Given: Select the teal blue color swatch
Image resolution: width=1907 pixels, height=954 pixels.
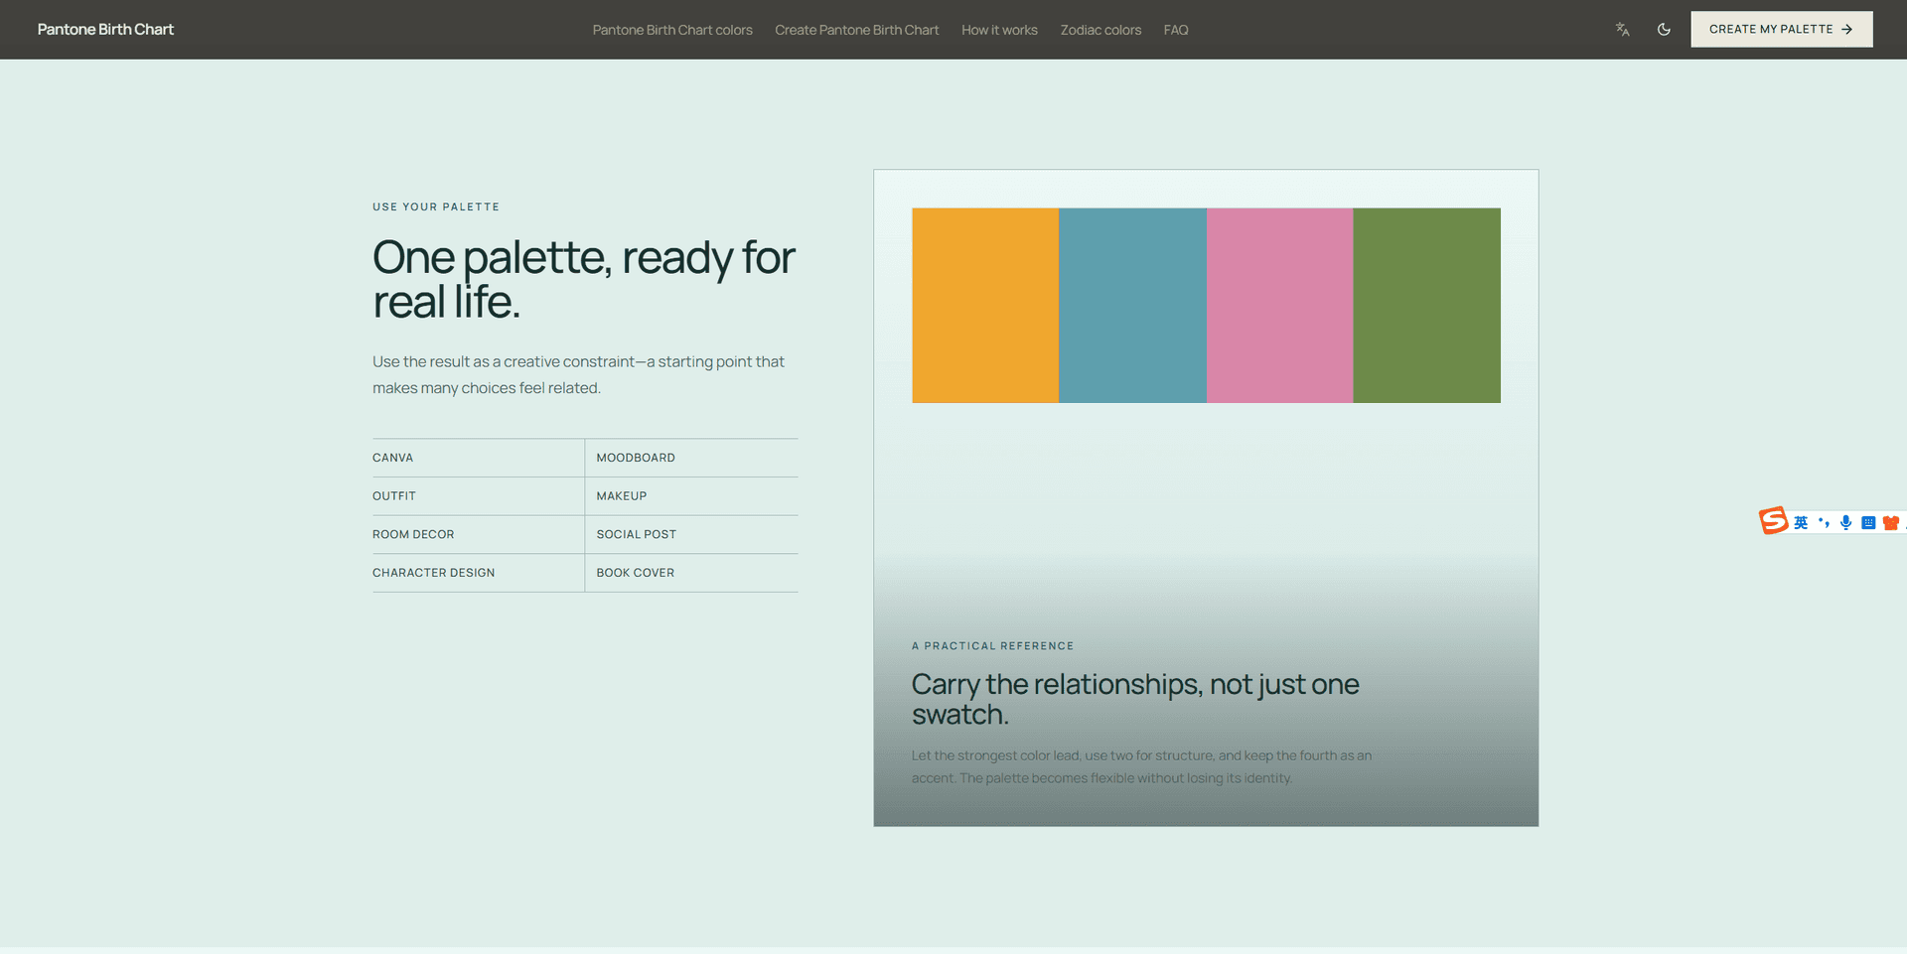Looking at the screenshot, I should click(1132, 306).
